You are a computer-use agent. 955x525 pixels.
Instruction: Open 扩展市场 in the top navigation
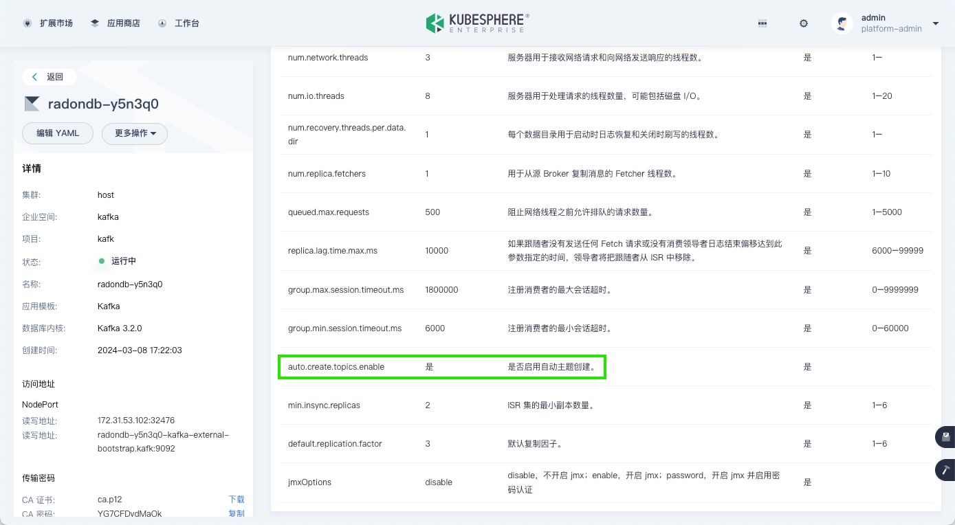[x=48, y=23]
